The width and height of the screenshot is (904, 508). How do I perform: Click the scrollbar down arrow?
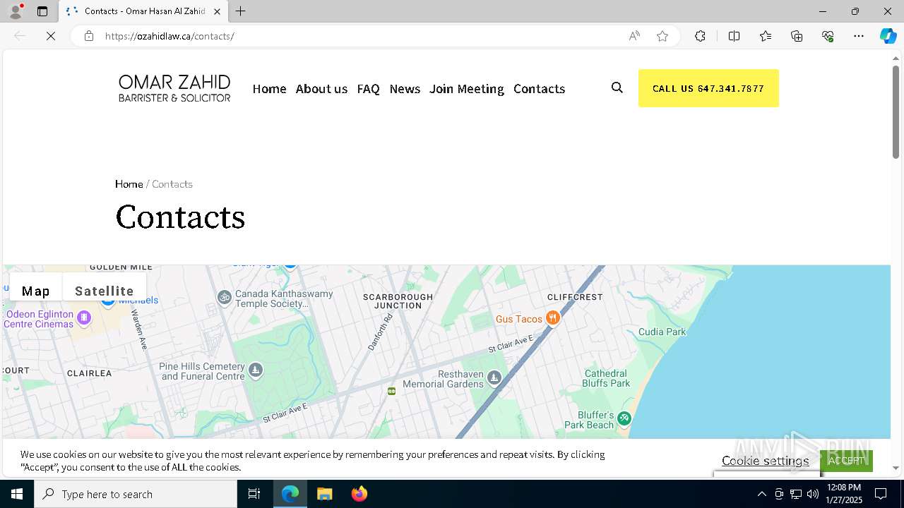click(x=896, y=467)
